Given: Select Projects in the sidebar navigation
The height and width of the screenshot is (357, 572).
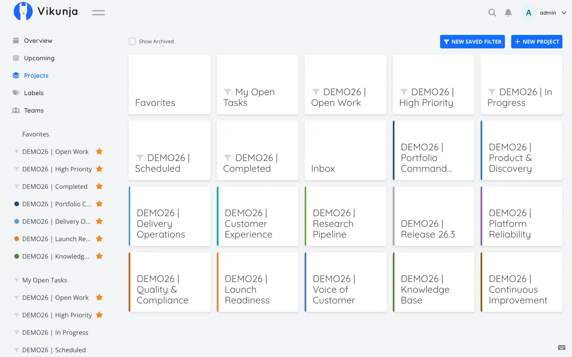Looking at the screenshot, I should point(36,75).
